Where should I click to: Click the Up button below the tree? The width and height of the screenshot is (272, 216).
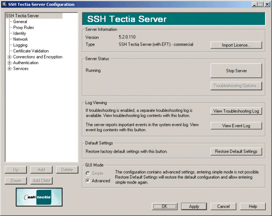[16, 170]
